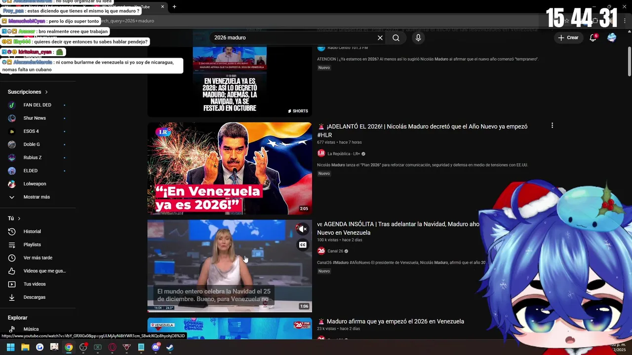Close the YouTube browser tab
The image size is (632, 355).
click(163, 7)
